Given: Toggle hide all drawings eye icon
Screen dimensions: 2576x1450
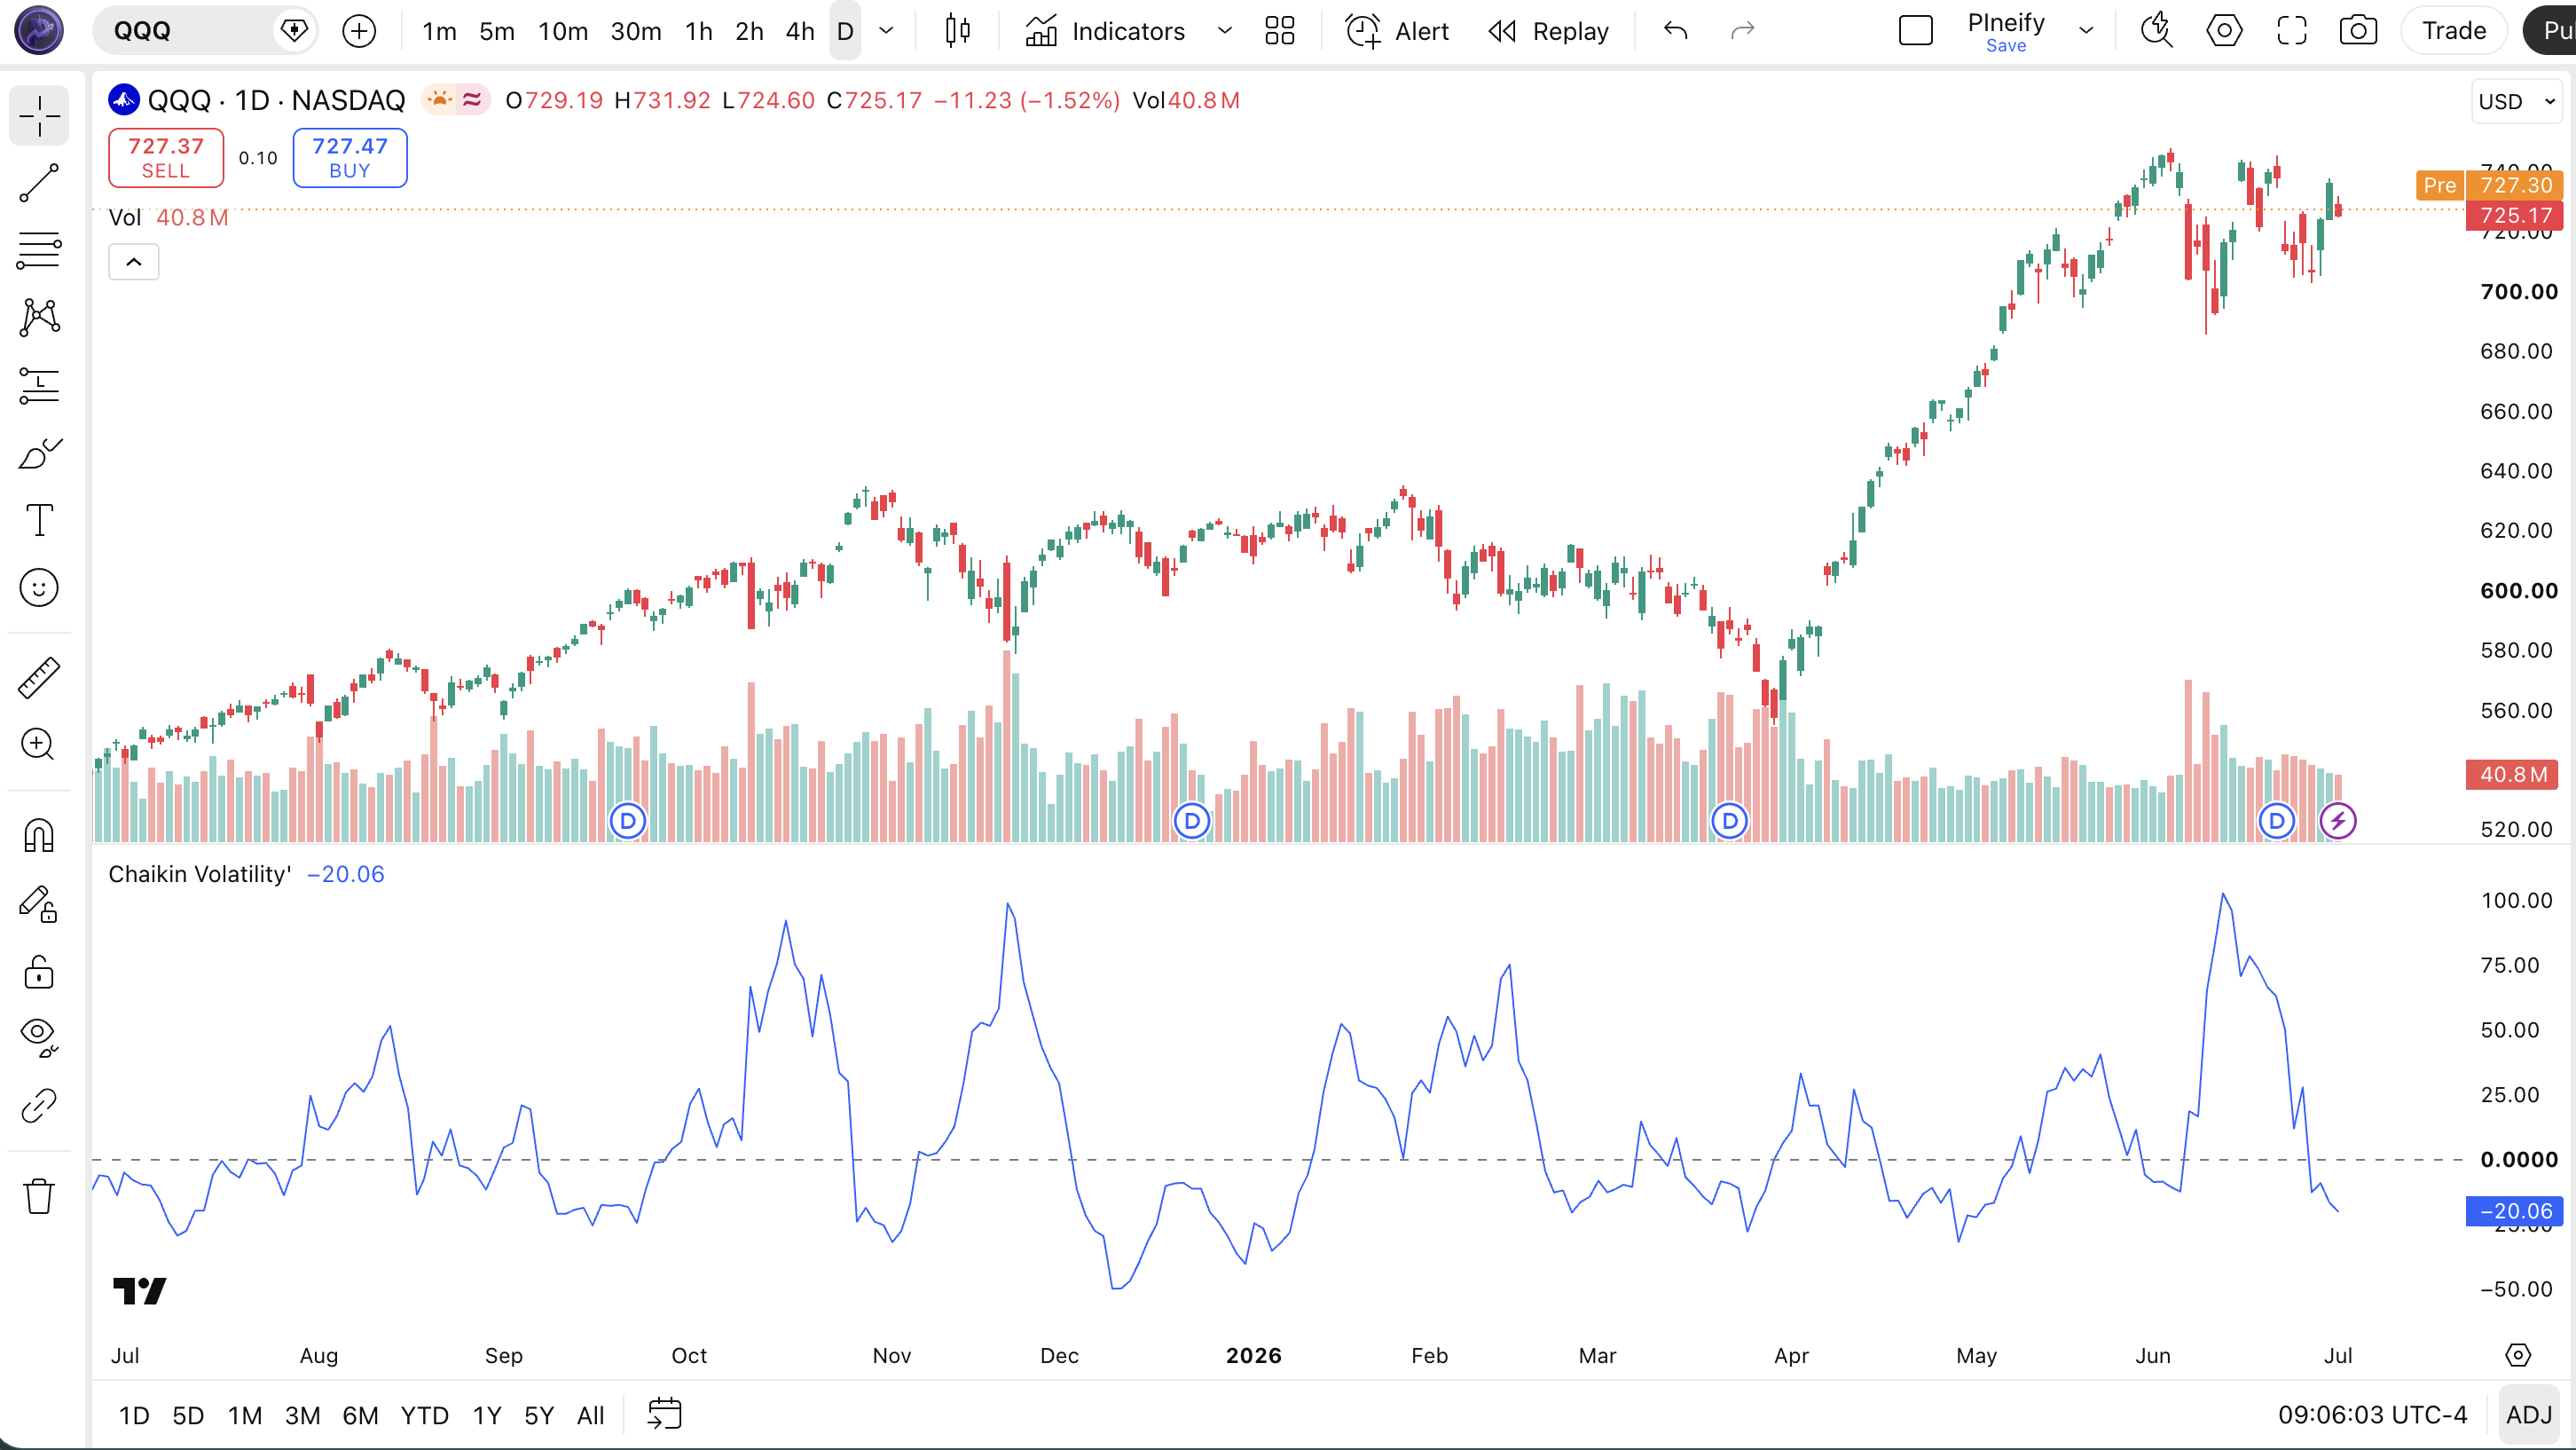Looking at the screenshot, I should [39, 1037].
